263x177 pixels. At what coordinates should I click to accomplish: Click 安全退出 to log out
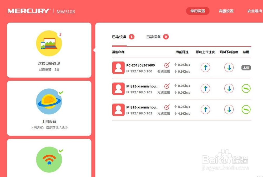pos(255,11)
